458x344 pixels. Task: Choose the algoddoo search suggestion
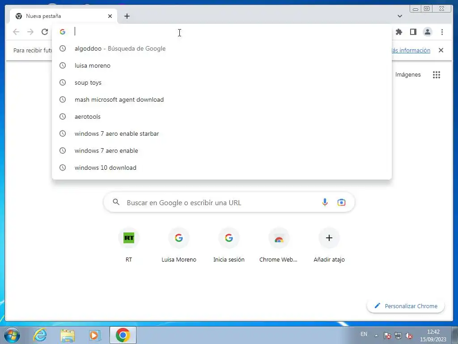click(x=222, y=48)
